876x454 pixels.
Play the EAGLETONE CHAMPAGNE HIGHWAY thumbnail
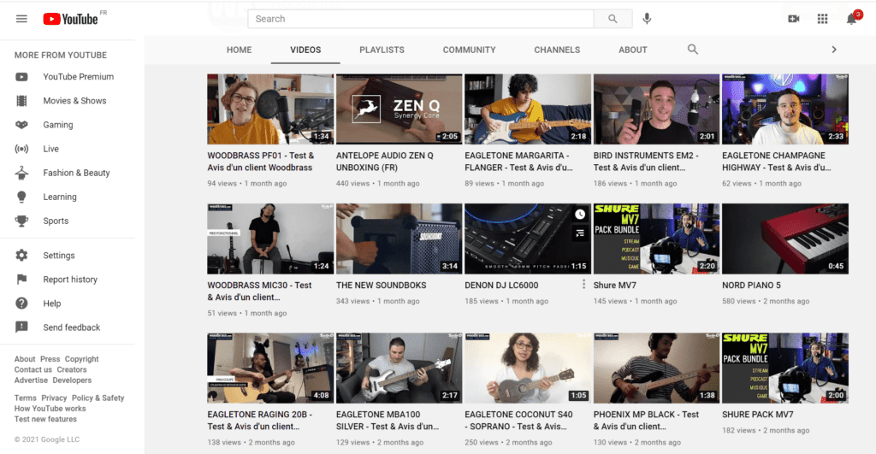(785, 109)
